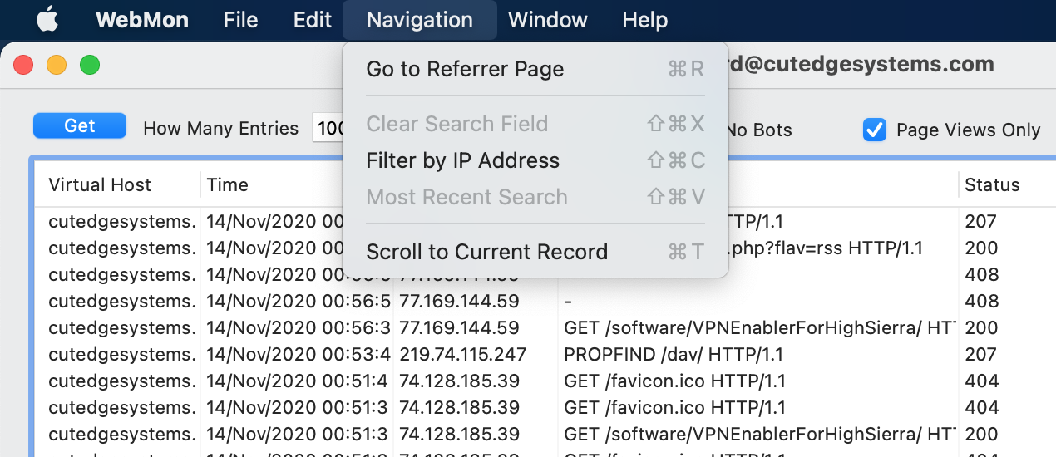The height and width of the screenshot is (457, 1056).
Task: Open the File menu
Action: pyautogui.click(x=240, y=20)
